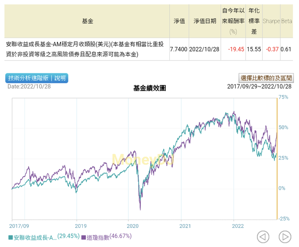Screen dimensions: 299x247
Task: Click the Beta column header
Action: tap(287, 21)
